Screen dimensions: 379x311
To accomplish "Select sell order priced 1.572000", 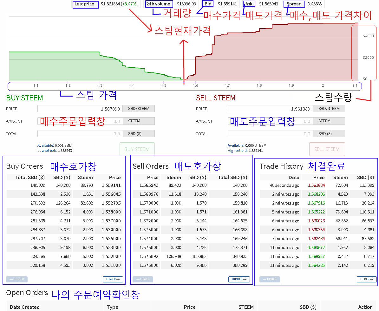I will click(191, 221).
